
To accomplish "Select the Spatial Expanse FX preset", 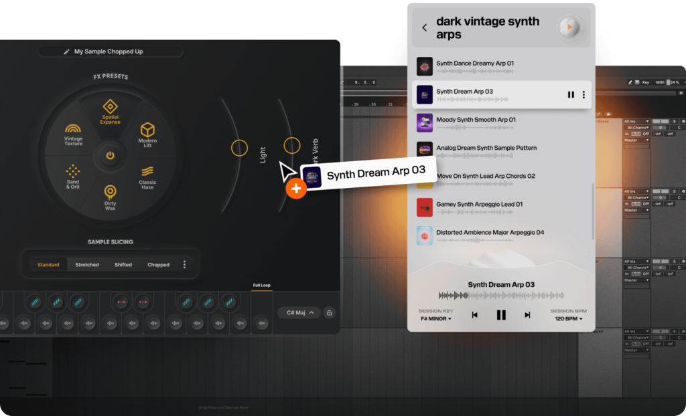I will (x=110, y=111).
